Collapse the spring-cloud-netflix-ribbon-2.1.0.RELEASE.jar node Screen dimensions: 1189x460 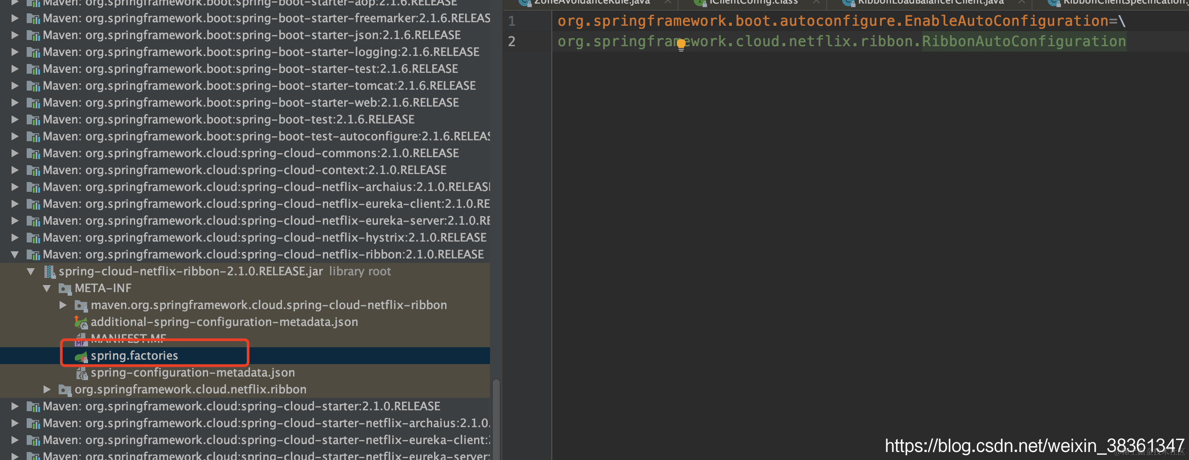(x=31, y=271)
